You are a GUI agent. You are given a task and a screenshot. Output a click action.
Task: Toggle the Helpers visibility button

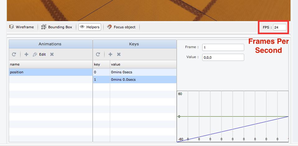pos(90,27)
